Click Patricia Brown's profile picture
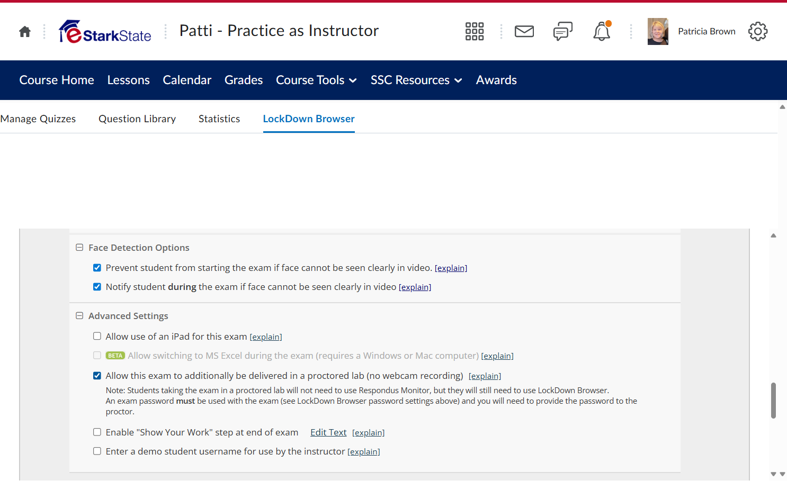Screen dimensions: 787x481 click(658, 32)
